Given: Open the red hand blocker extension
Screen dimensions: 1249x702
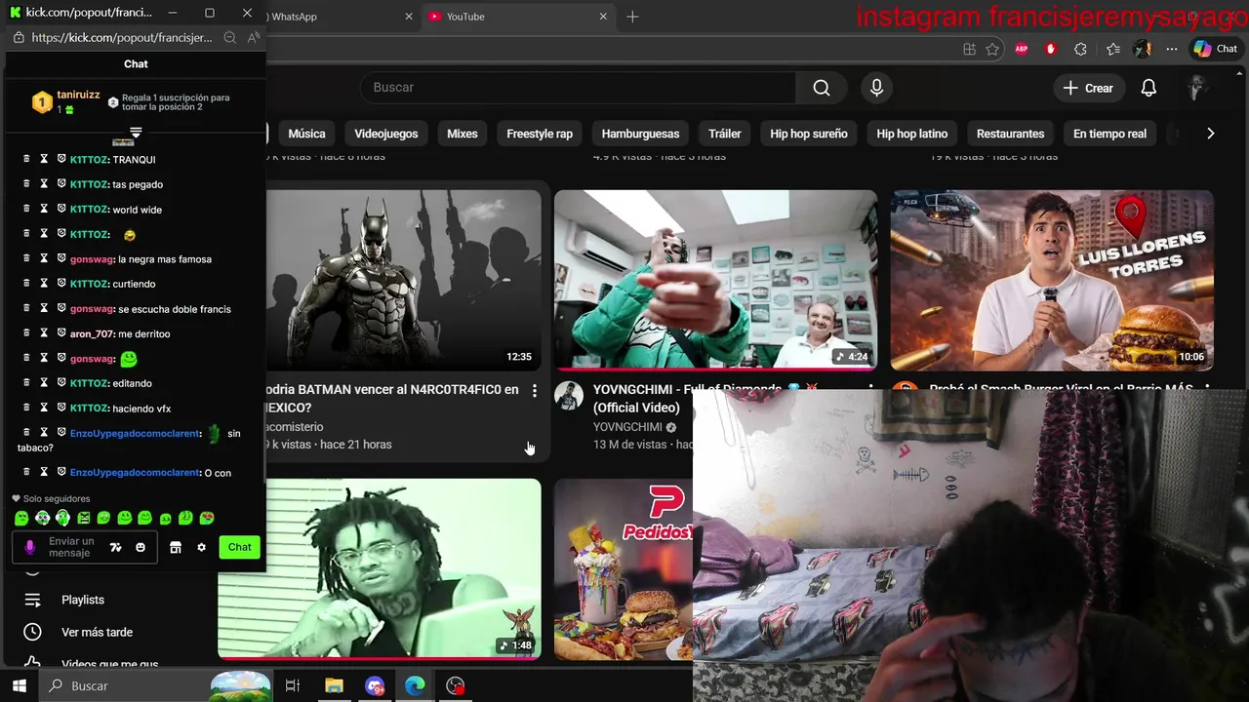Looking at the screenshot, I should [x=1051, y=49].
